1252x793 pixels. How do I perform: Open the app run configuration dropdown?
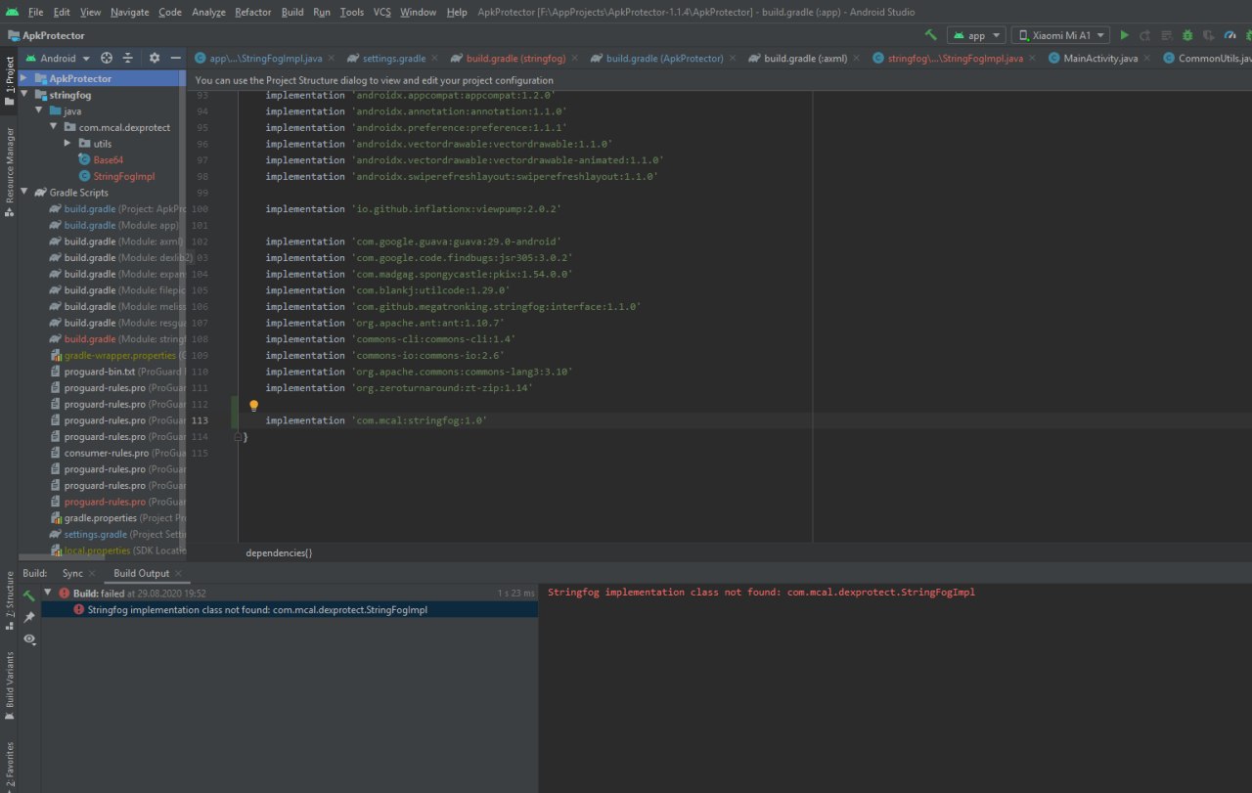pos(976,35)
